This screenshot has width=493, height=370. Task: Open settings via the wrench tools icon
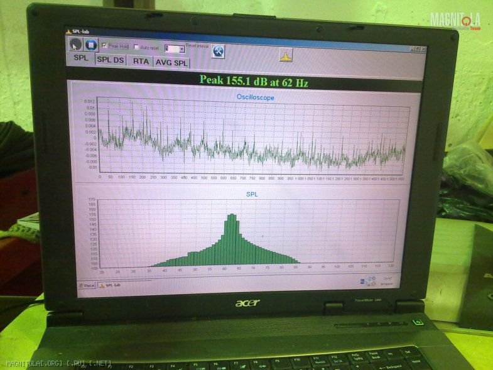pyautogui.click(x=218, y=52)
